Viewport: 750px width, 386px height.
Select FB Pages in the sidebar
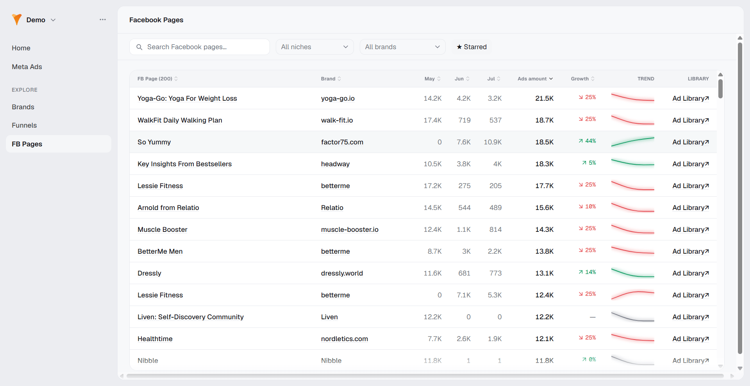(59, 144)
